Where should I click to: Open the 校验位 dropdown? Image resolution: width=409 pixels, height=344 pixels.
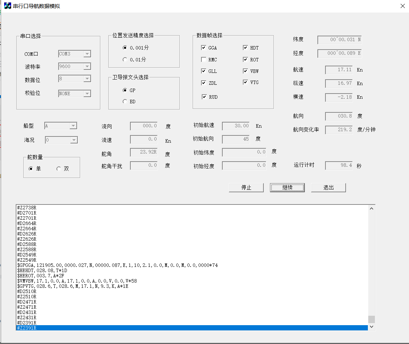click(x=87, y=94)
